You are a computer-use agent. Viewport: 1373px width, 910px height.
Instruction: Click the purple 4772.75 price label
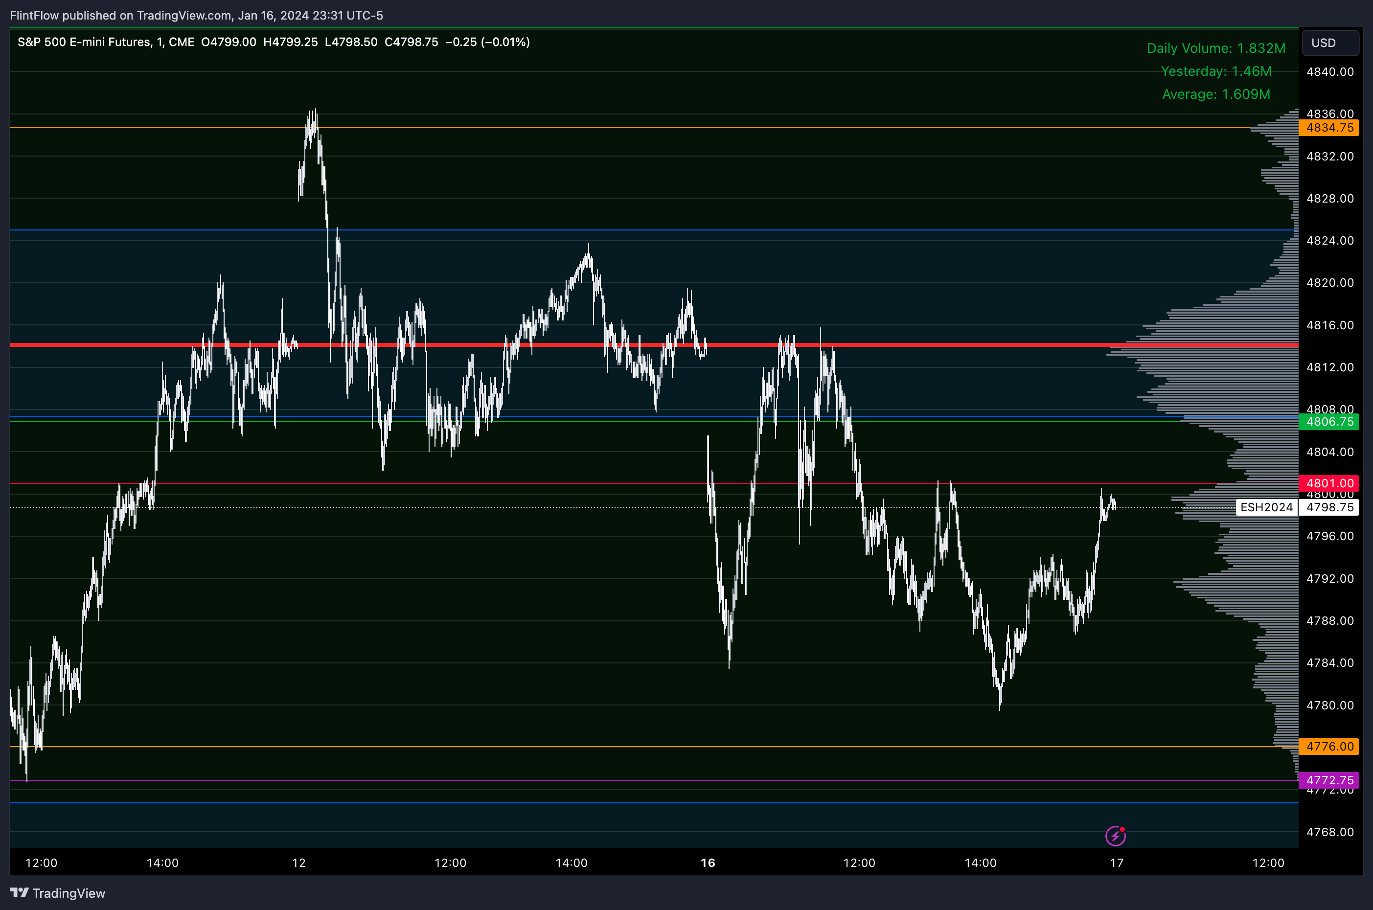click(x=1329, y=780)
